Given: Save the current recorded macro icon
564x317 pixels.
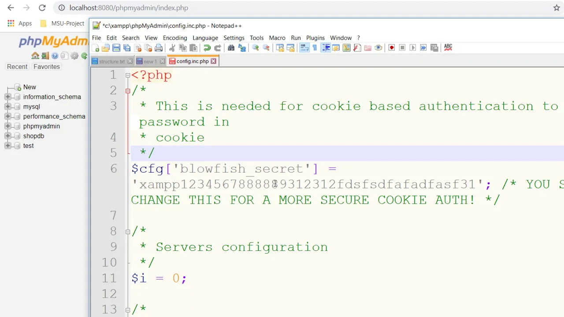Looking at the screenshot, I should 434,48.
